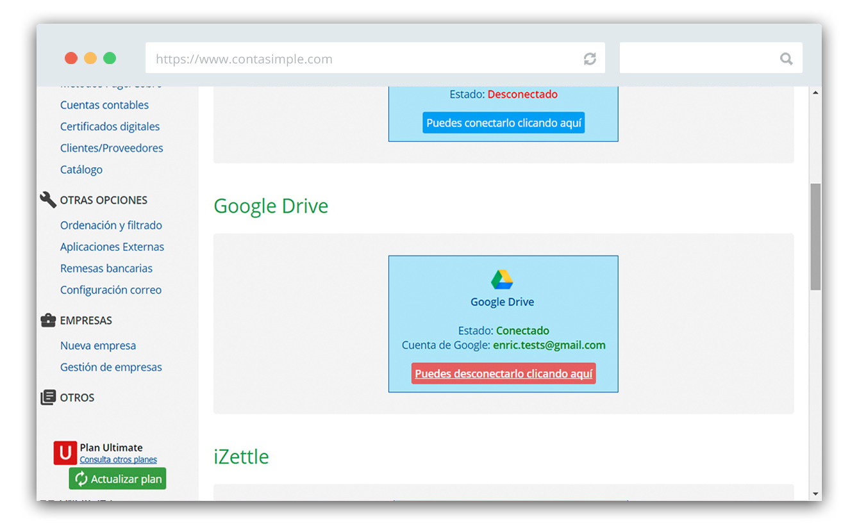Click the red close window button
850x531 pixels.
click(71, 58)
